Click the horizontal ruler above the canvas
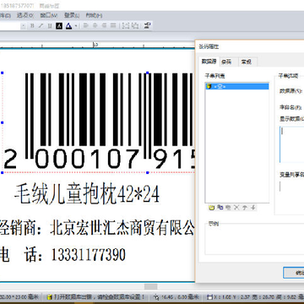 pos(97,45)
